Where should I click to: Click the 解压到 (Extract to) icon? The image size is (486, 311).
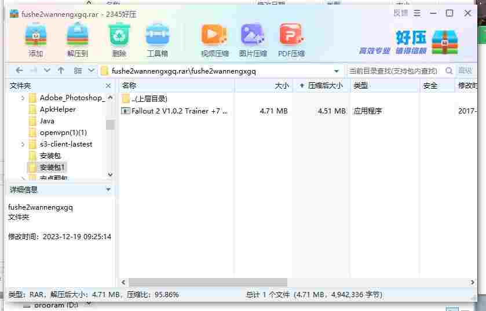(x=78, y=40)
